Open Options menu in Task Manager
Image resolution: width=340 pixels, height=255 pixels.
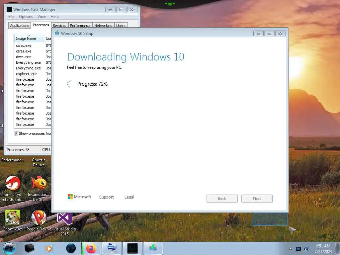coord(26,17)
